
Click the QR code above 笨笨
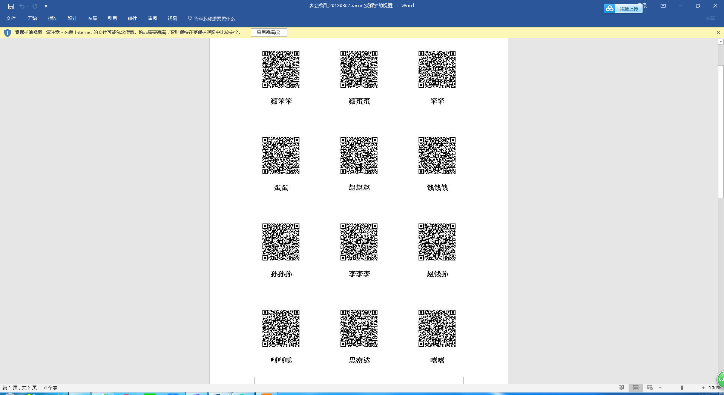point(437,69)
